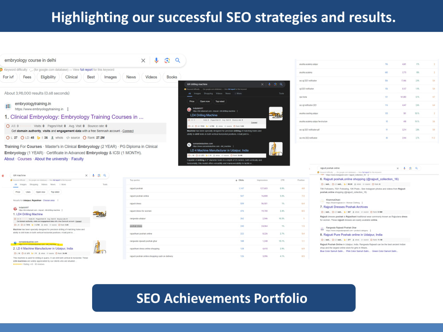Select the 'Uses' chip in ld4 machine results
The width and height of the screenshot is (443, 332).
28,192
